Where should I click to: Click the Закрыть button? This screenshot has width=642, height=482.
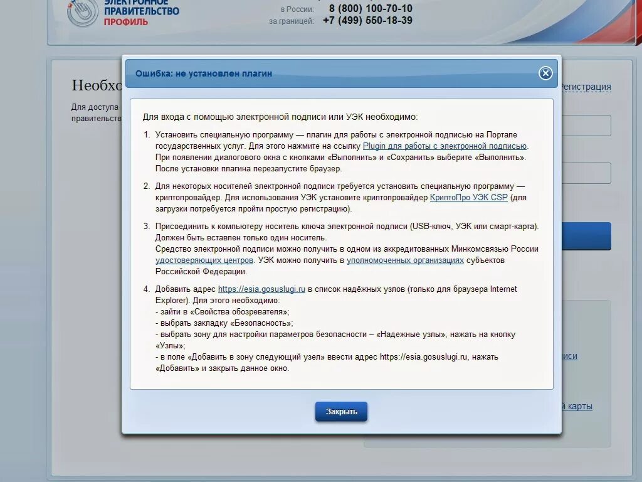pyautogui.click(x=341, y=412)
